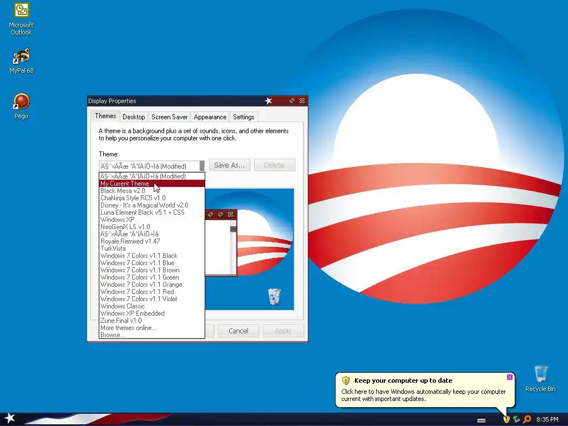The image size is (568, 426).
Task: Click the taskbar clock showing 8:35 PM
Action: (547, 419)
